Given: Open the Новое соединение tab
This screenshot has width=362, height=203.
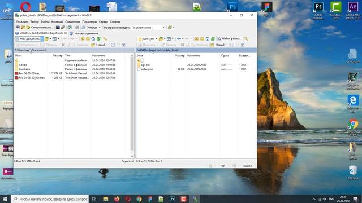Looking at the screenshot, I should click(85, 33).
